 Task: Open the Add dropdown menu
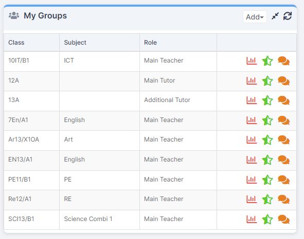(255, 17)
